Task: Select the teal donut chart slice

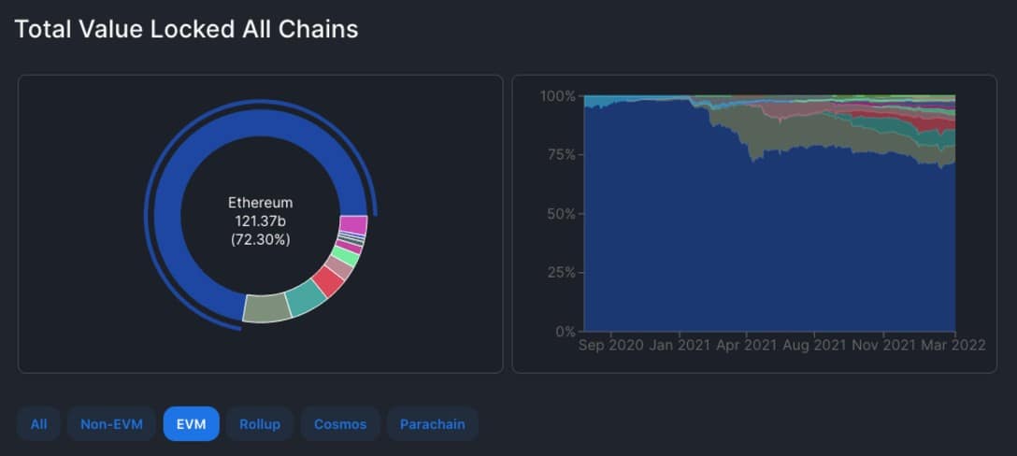Action: coord(305,298)
